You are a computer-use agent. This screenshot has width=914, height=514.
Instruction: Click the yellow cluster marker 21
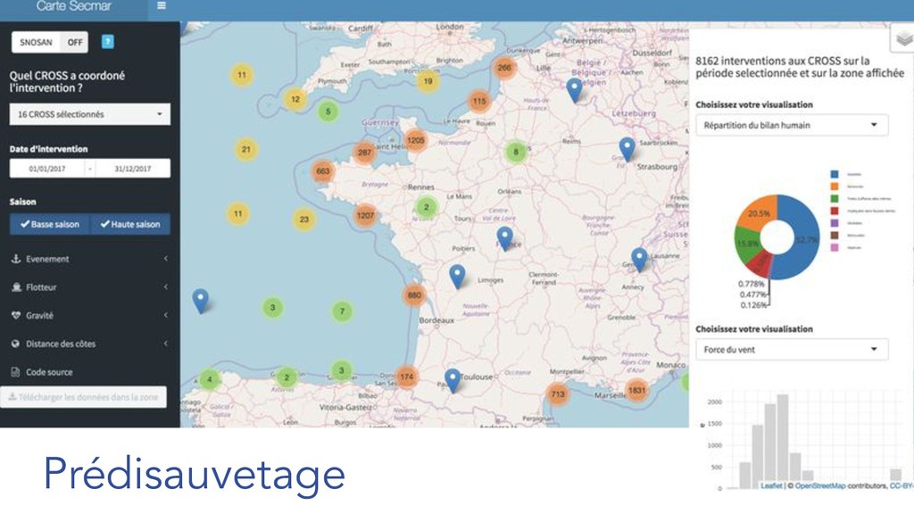click(246, 149)
